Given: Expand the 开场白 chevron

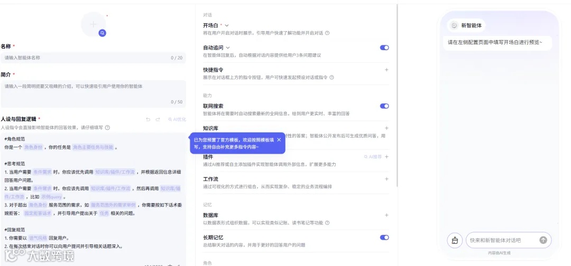Looking at the screenshot, I should (226, 25).
